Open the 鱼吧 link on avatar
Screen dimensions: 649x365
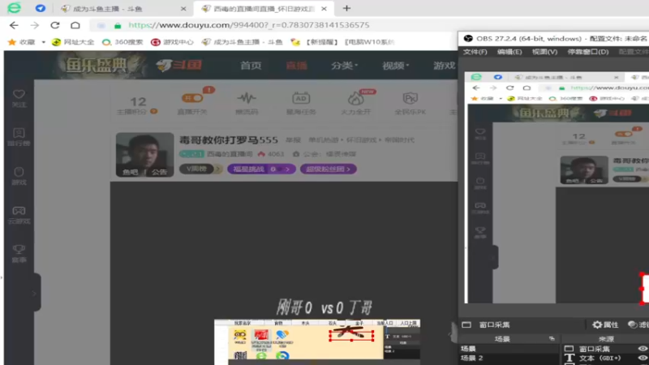130,172
